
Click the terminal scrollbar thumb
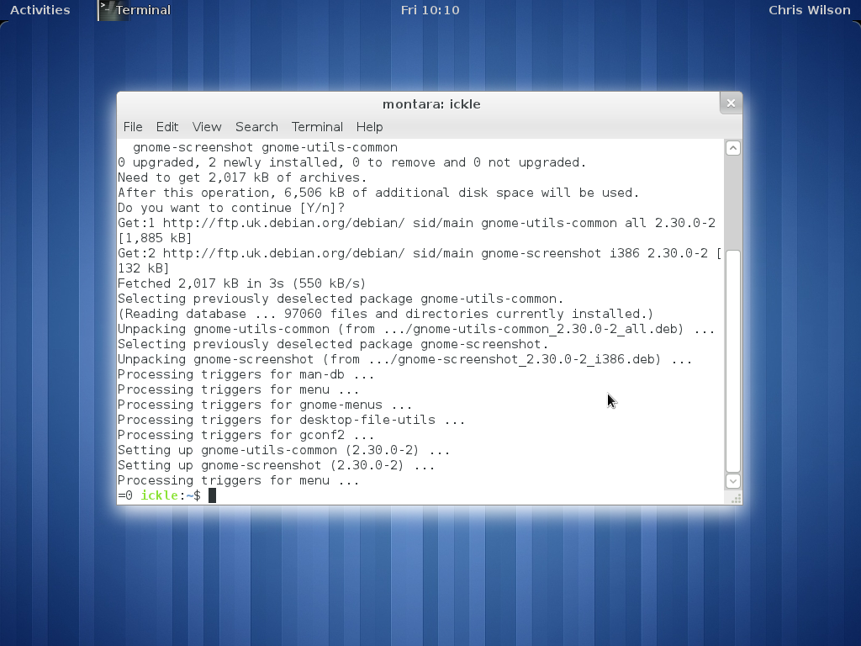point(732,362)
